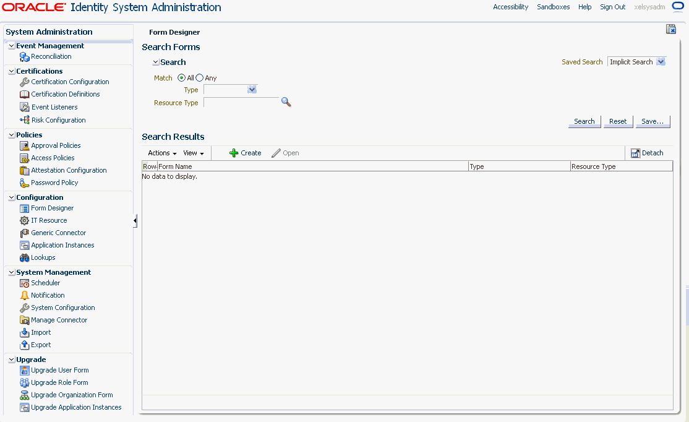Click the Notification bell icon

25,295
